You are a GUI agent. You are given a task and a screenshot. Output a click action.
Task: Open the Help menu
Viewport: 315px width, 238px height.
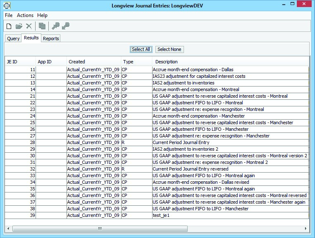coord(42,15)
